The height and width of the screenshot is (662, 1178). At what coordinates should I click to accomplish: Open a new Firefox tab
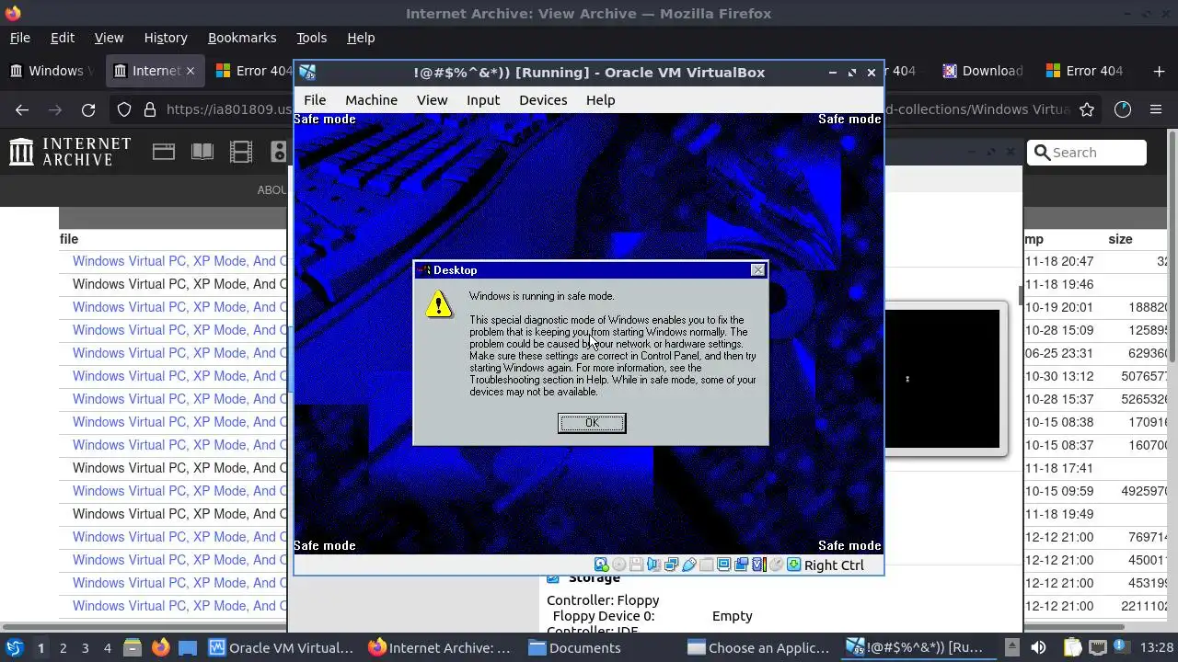(1159, 71)
